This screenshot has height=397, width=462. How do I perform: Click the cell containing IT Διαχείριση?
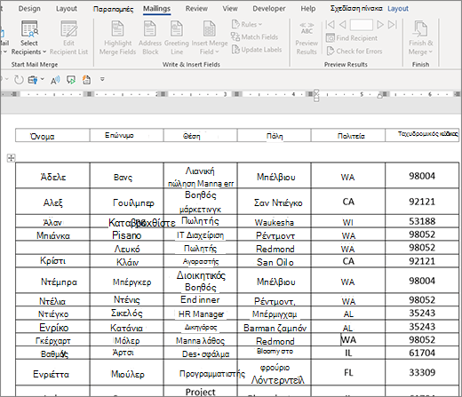201,234
